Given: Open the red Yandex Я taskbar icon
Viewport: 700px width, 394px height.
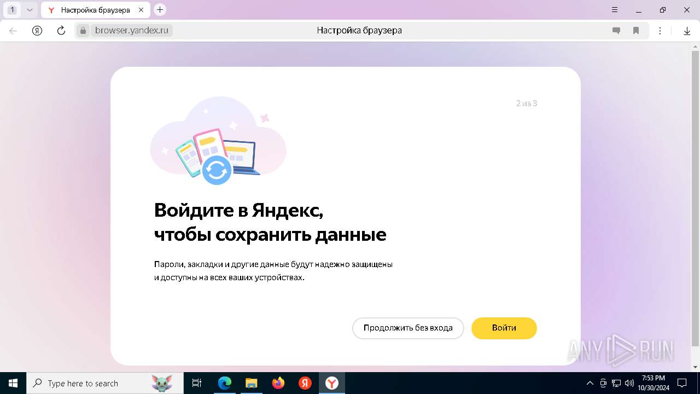Looking at the screenshot, I should (x=305, y=383).
